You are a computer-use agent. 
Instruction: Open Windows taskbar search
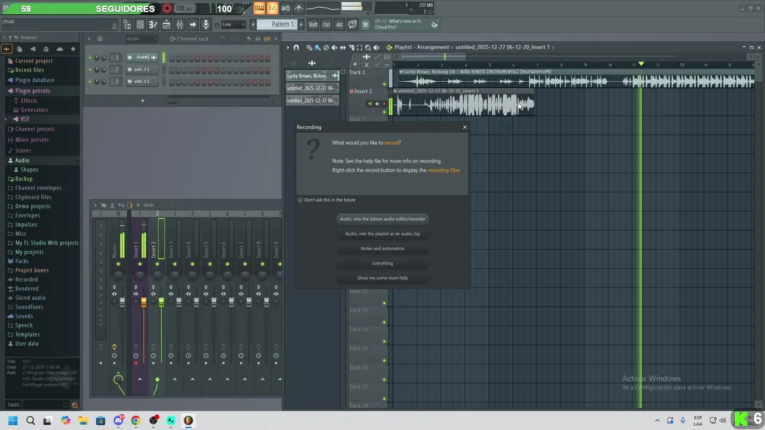click(30, 420)
